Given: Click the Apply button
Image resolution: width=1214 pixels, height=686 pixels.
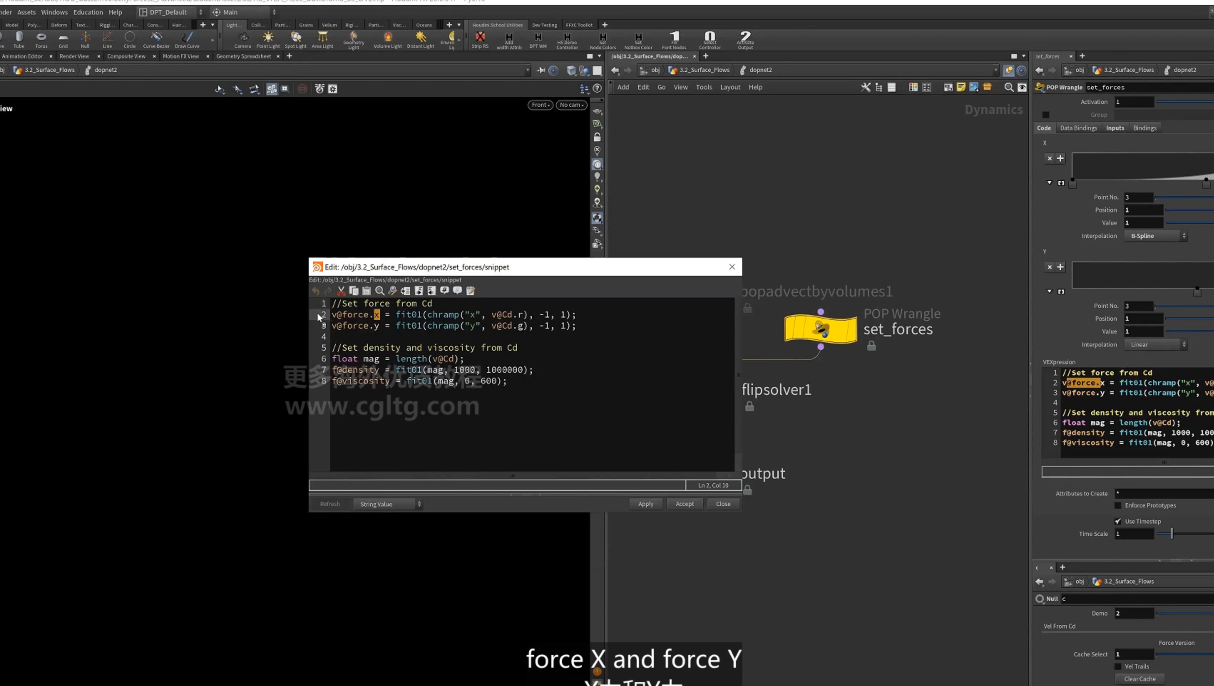Looking at the screenshot, I should tap(646, 504).
